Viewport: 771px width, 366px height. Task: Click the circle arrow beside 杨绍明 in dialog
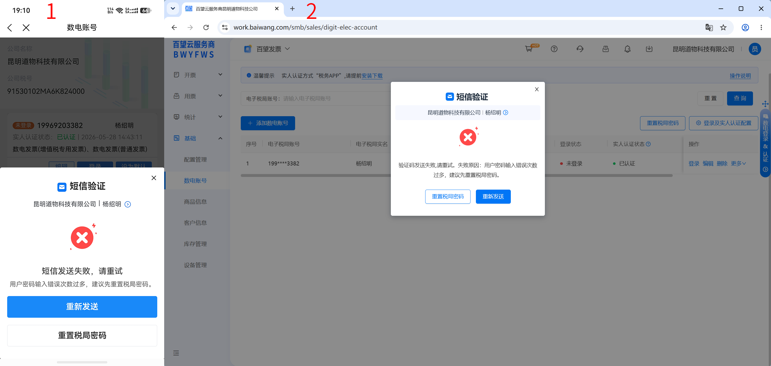(505, 113)
